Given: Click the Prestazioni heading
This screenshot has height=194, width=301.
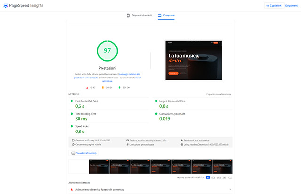Looking at the screenshot, I should point(107,68).
